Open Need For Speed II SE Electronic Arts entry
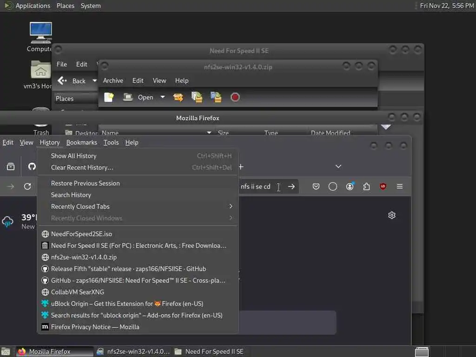This screenshot has height=357, width=476. pos(138,245)
